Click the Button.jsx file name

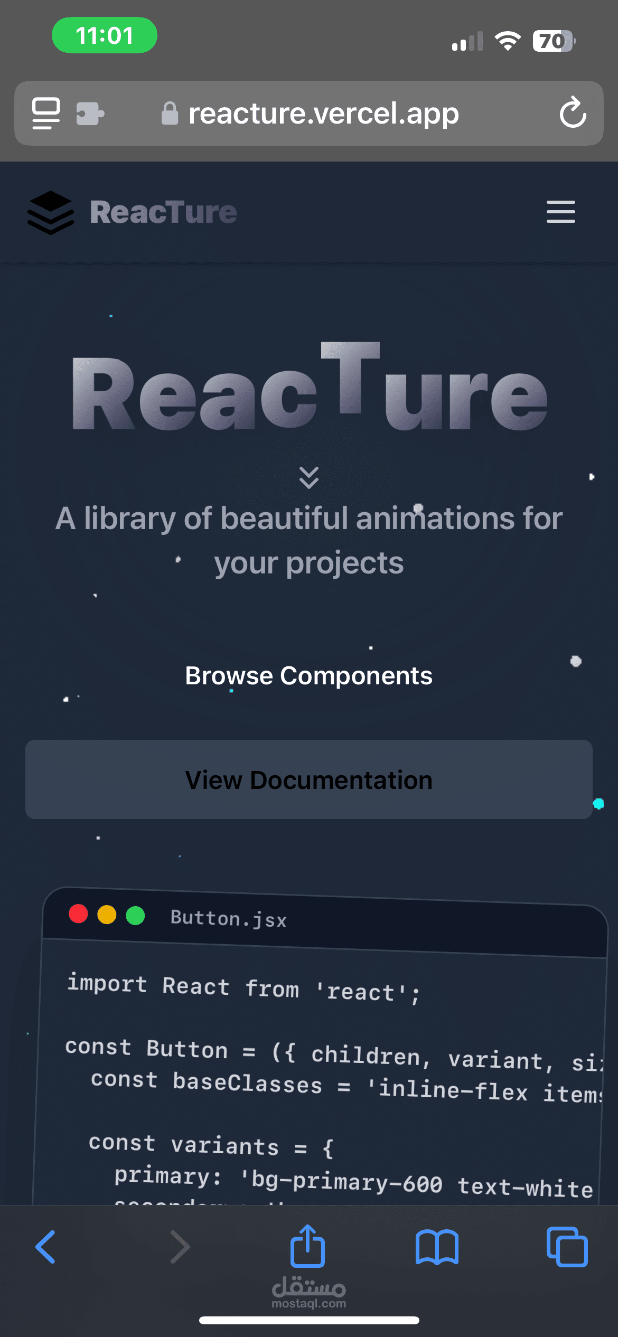[x=229, y=919]
